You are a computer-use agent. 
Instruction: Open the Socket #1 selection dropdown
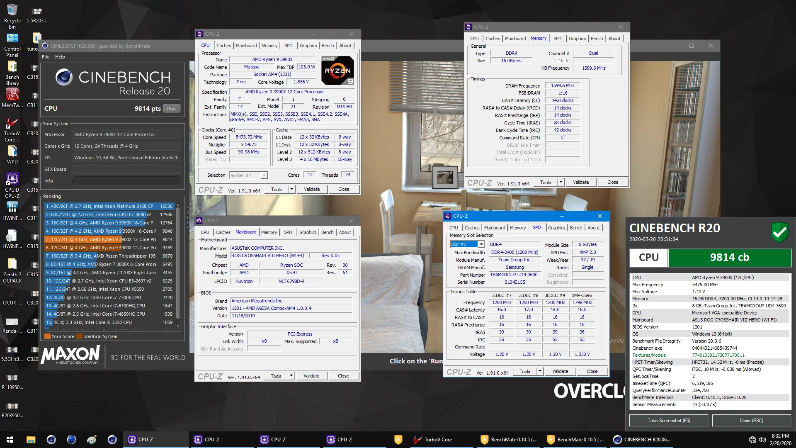click(248, 175)
